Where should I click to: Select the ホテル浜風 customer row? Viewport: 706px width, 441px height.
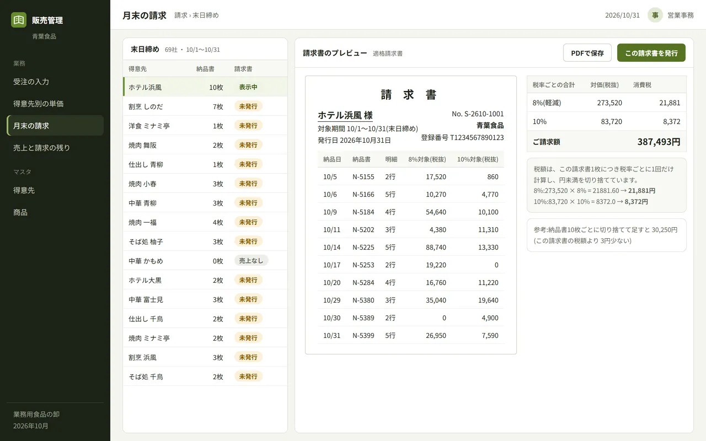(x=205, y=87)
